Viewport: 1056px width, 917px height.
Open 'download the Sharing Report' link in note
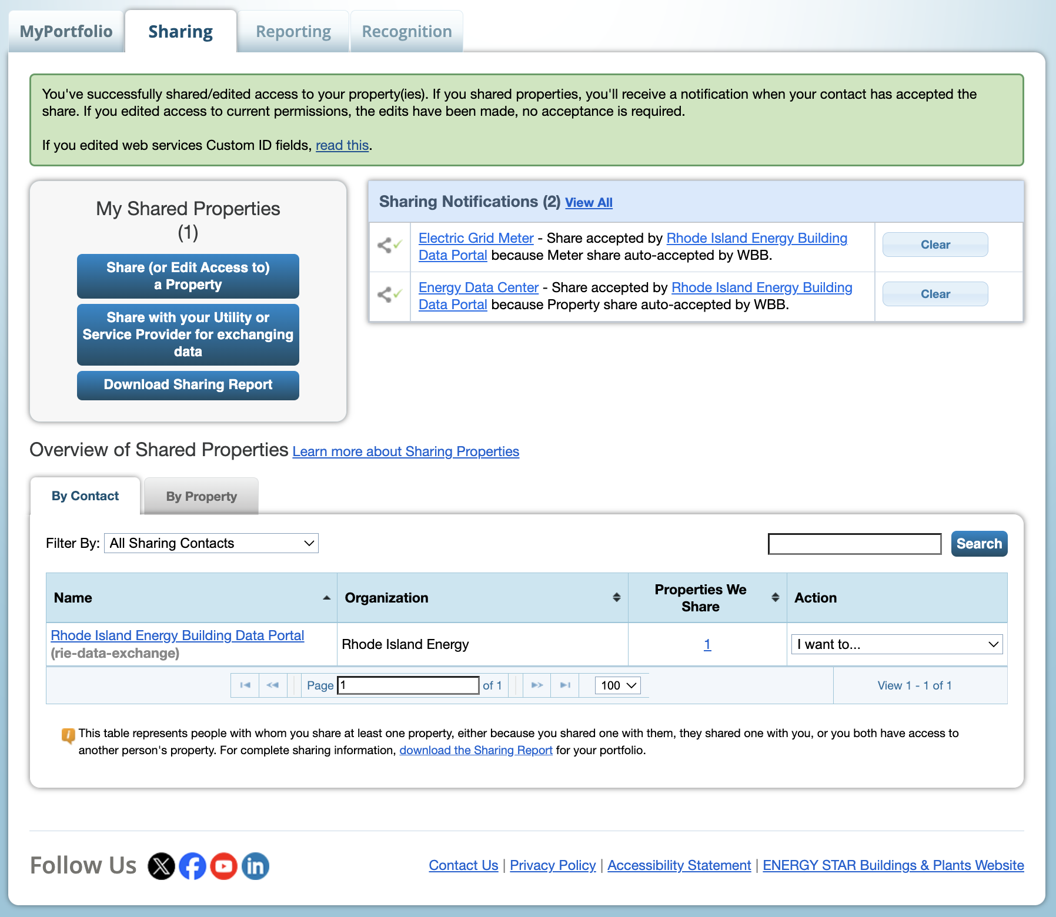pyautogui.click(x=476, y=750)
